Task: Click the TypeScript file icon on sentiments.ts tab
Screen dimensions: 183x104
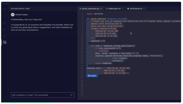Action: (128, 9)
